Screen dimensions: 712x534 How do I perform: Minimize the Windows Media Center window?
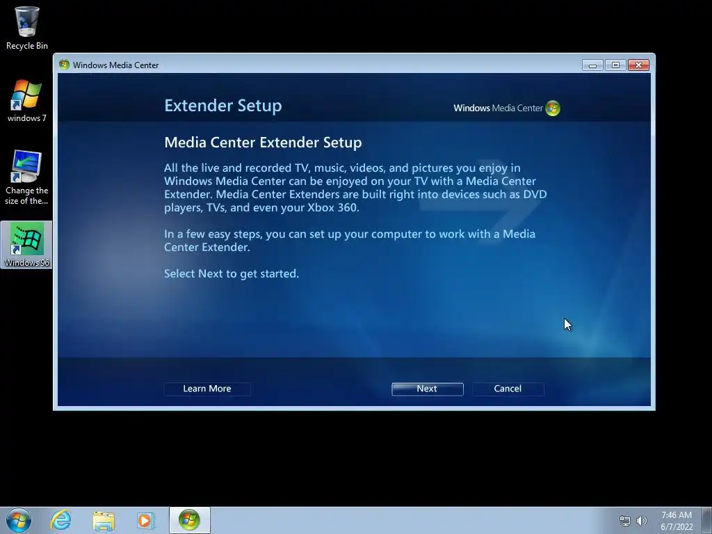pyautogui.click(x=592, y=65)
